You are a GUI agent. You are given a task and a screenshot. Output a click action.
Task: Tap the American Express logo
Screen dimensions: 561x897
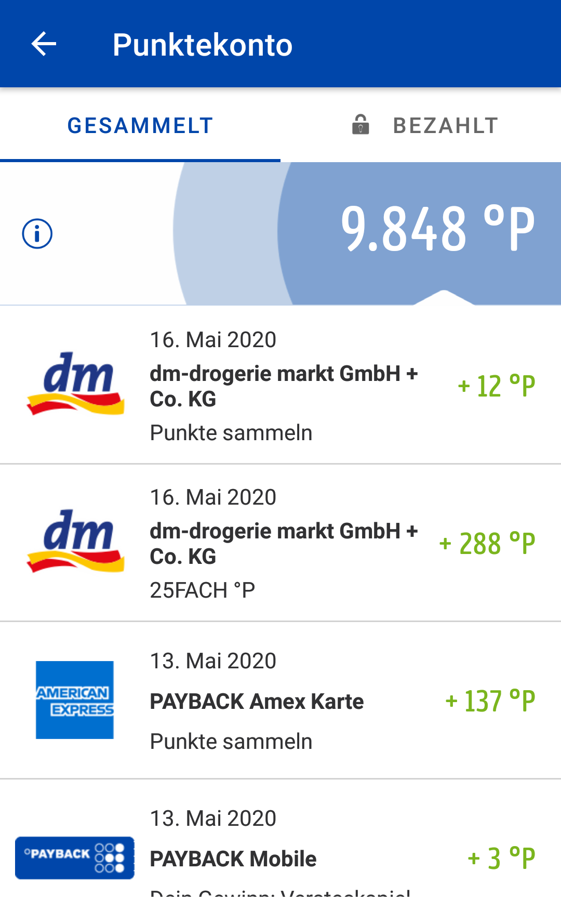click(75, 700)
